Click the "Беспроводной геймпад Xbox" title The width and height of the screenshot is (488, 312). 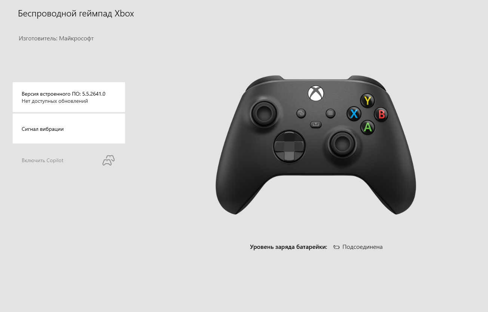coord(76,13)
